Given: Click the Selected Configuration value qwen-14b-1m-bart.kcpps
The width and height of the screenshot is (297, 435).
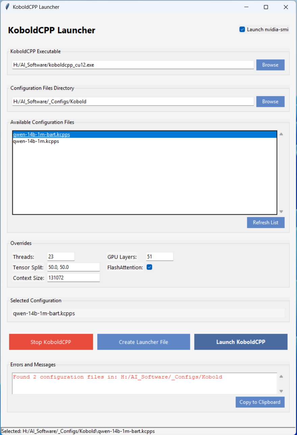Looking at the screenshot, I should click(x=44, y=313).
